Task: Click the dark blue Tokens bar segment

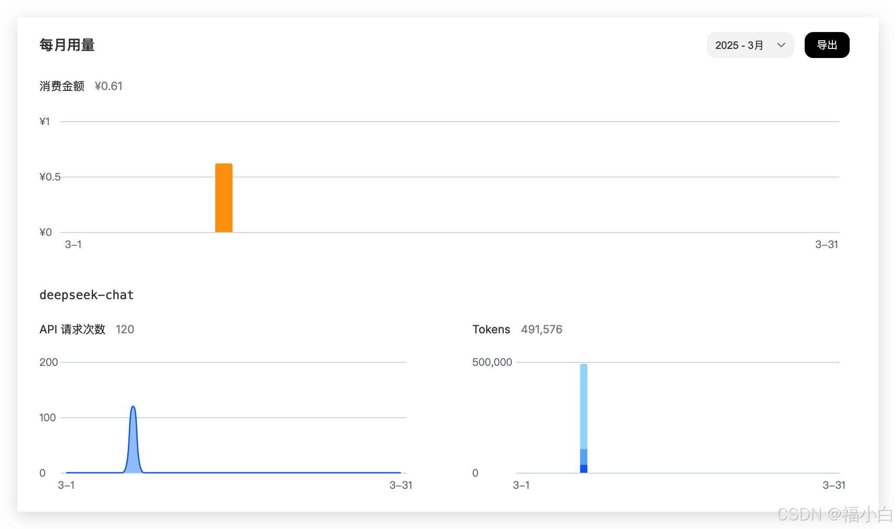Action: (583, 468)
